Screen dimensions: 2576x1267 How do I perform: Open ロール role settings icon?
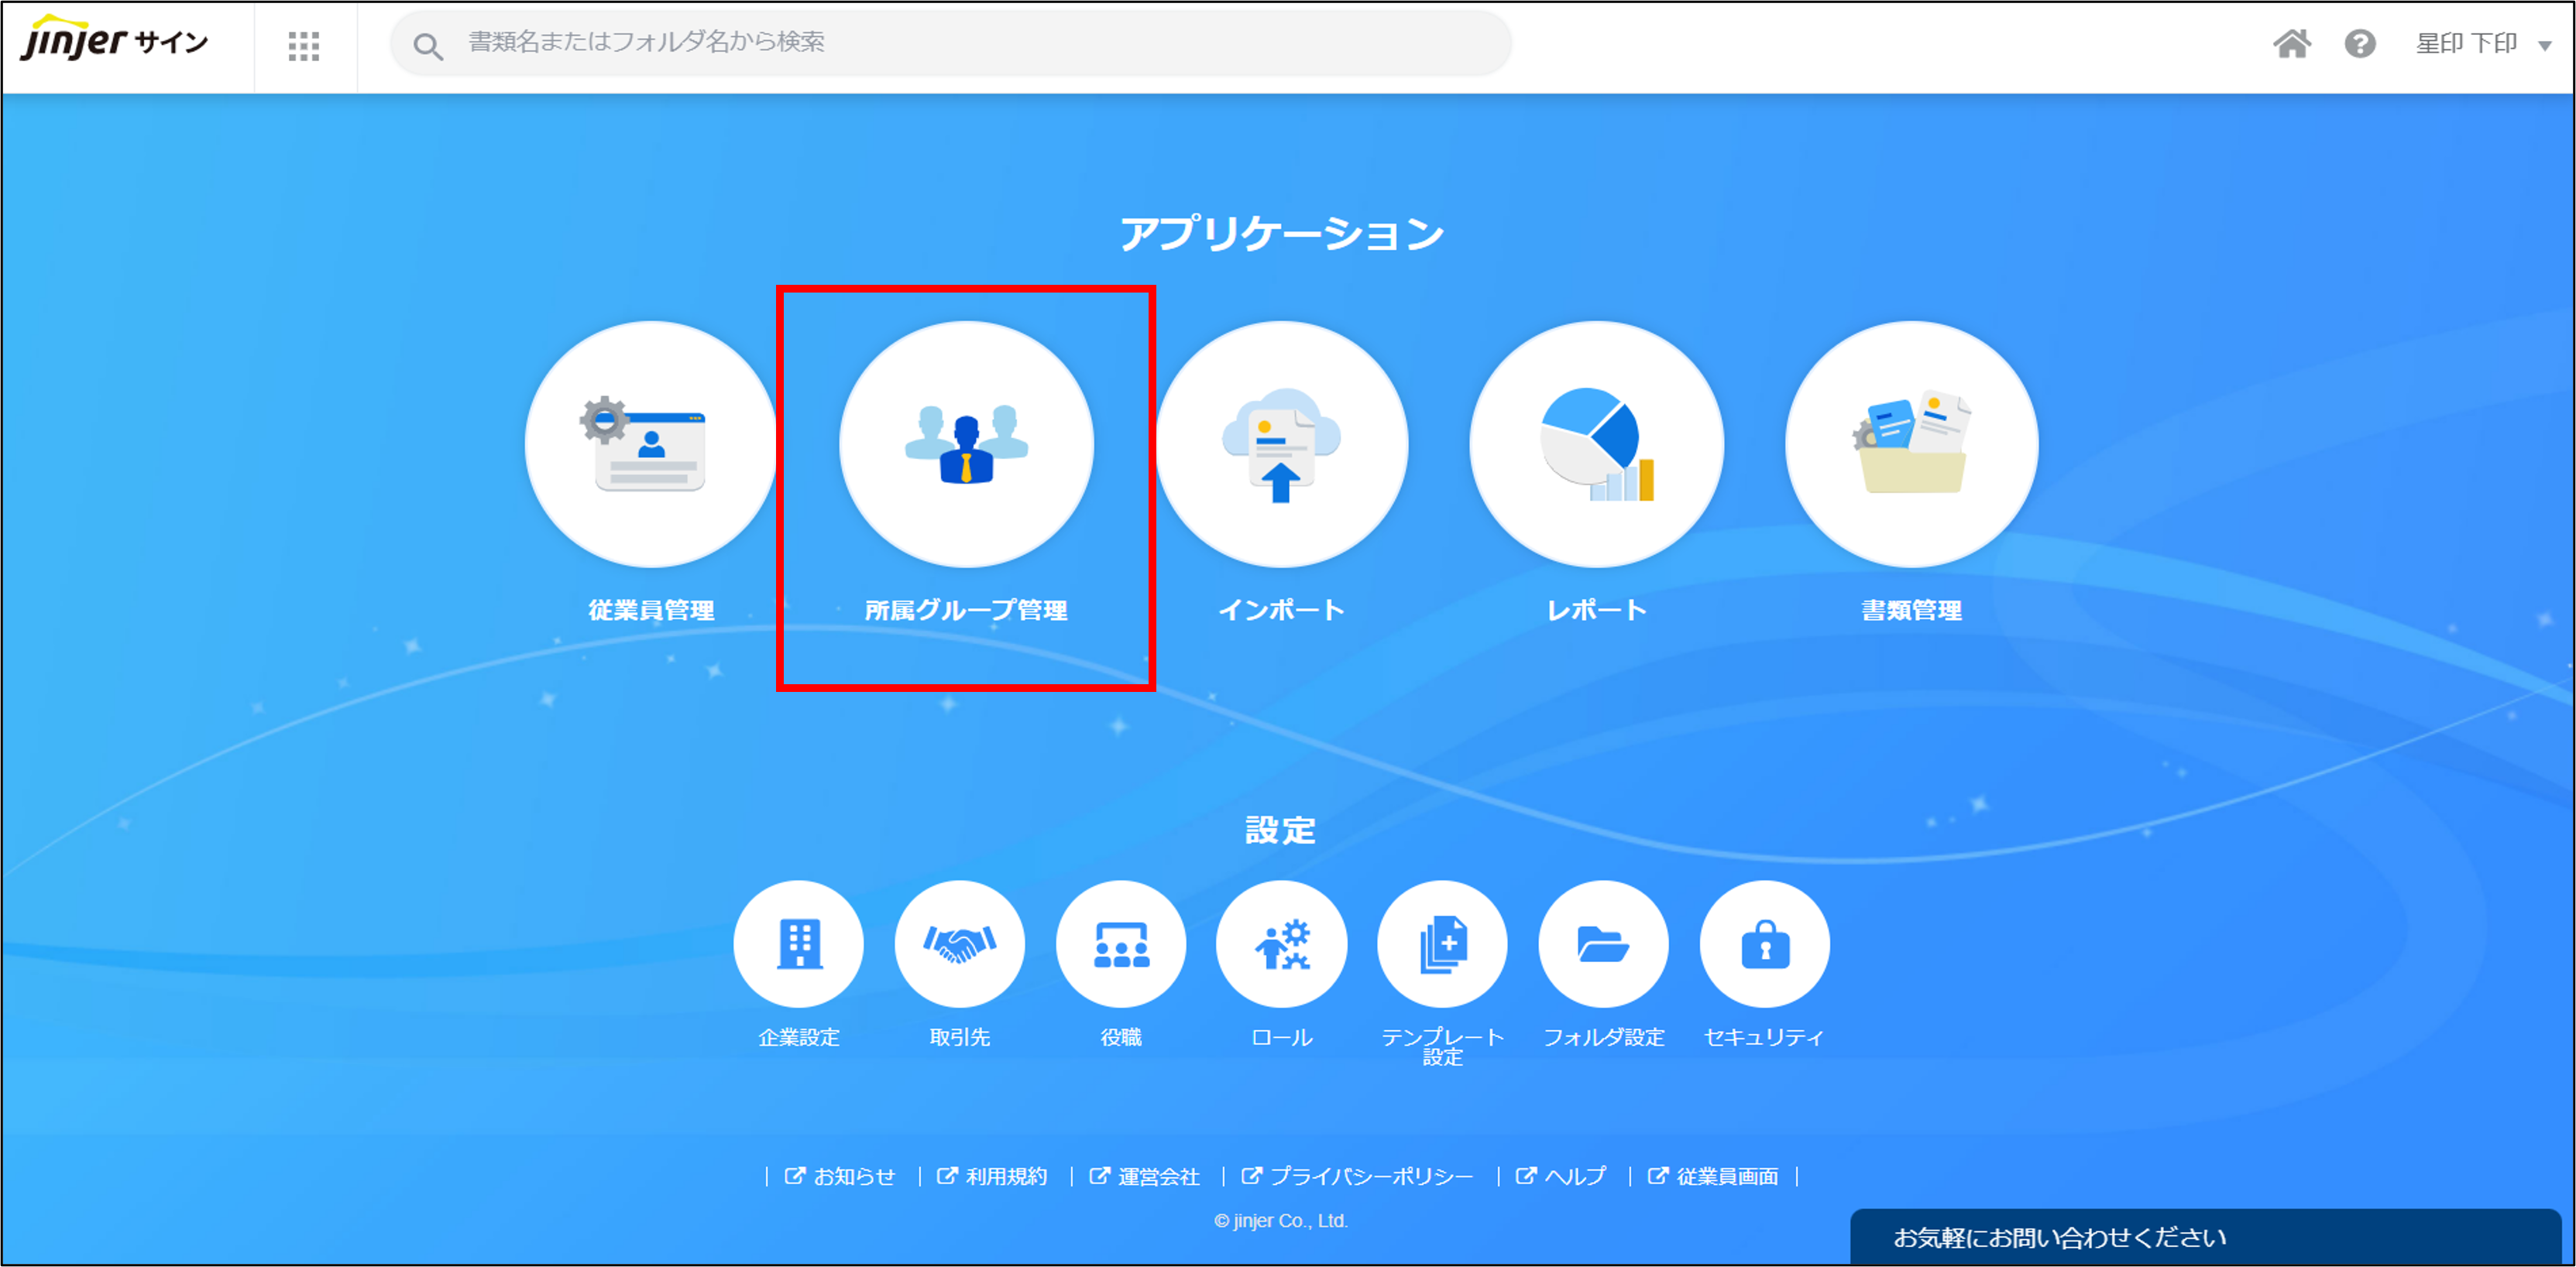coord(1281,944)
